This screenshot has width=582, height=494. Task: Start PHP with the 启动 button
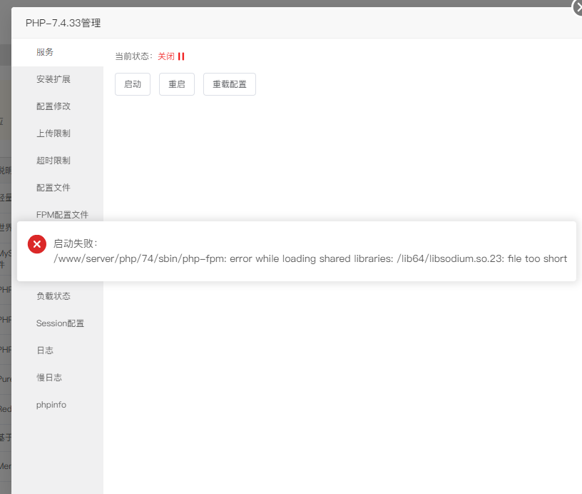(133, 84)
